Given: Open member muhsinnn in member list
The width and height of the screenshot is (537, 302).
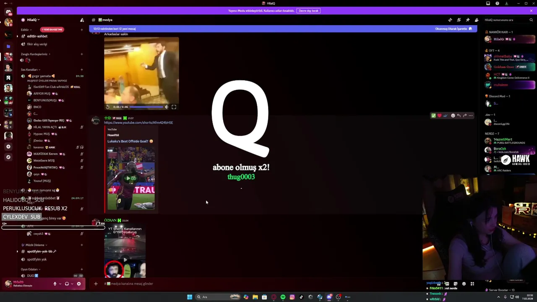Looking at the screenshot, I should pos(510,85).
